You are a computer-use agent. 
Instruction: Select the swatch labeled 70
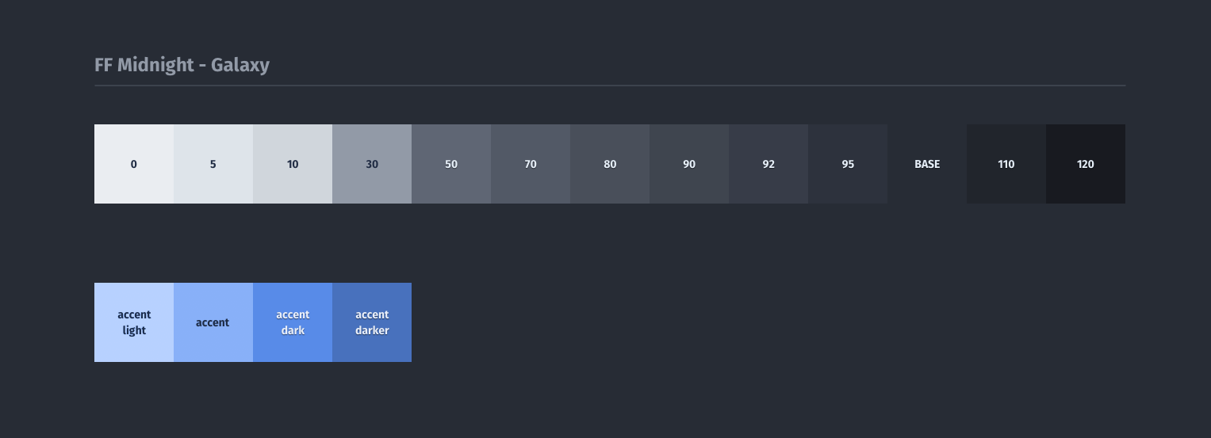(531, 164)
